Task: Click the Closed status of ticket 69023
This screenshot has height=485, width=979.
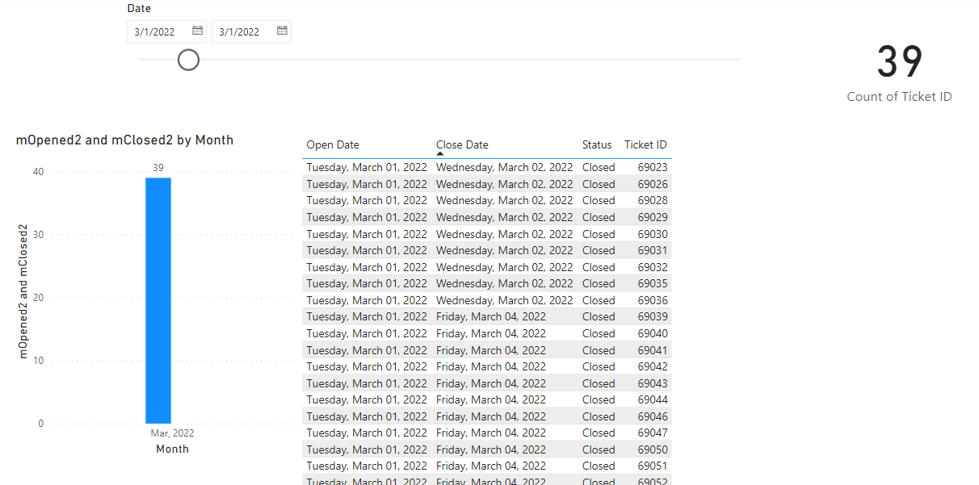Action: click(x=599, y=168)
